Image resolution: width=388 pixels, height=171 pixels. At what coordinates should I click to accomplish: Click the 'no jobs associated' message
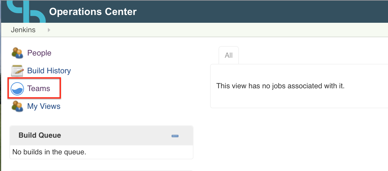point(280,86)
